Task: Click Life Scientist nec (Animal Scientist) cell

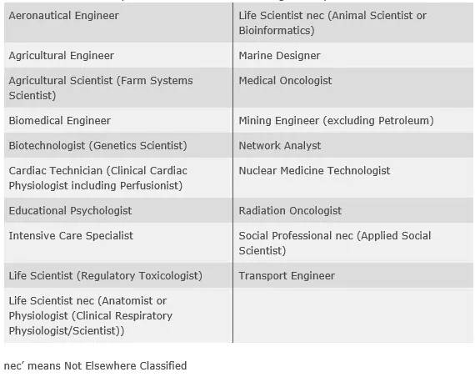Action: [x=353, y=23]
